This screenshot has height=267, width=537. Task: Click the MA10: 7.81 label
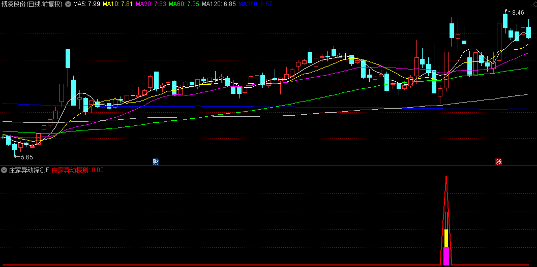click(118, 4)
